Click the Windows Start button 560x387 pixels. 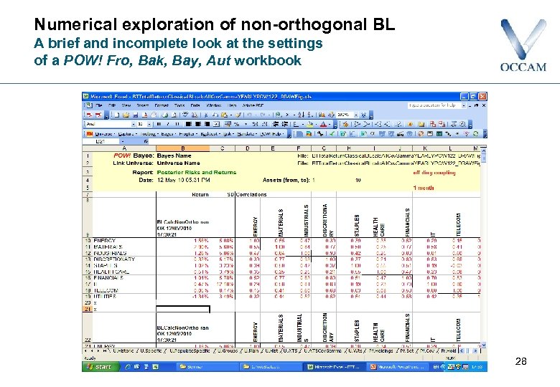pyautogui.click(x=100, y=367)
